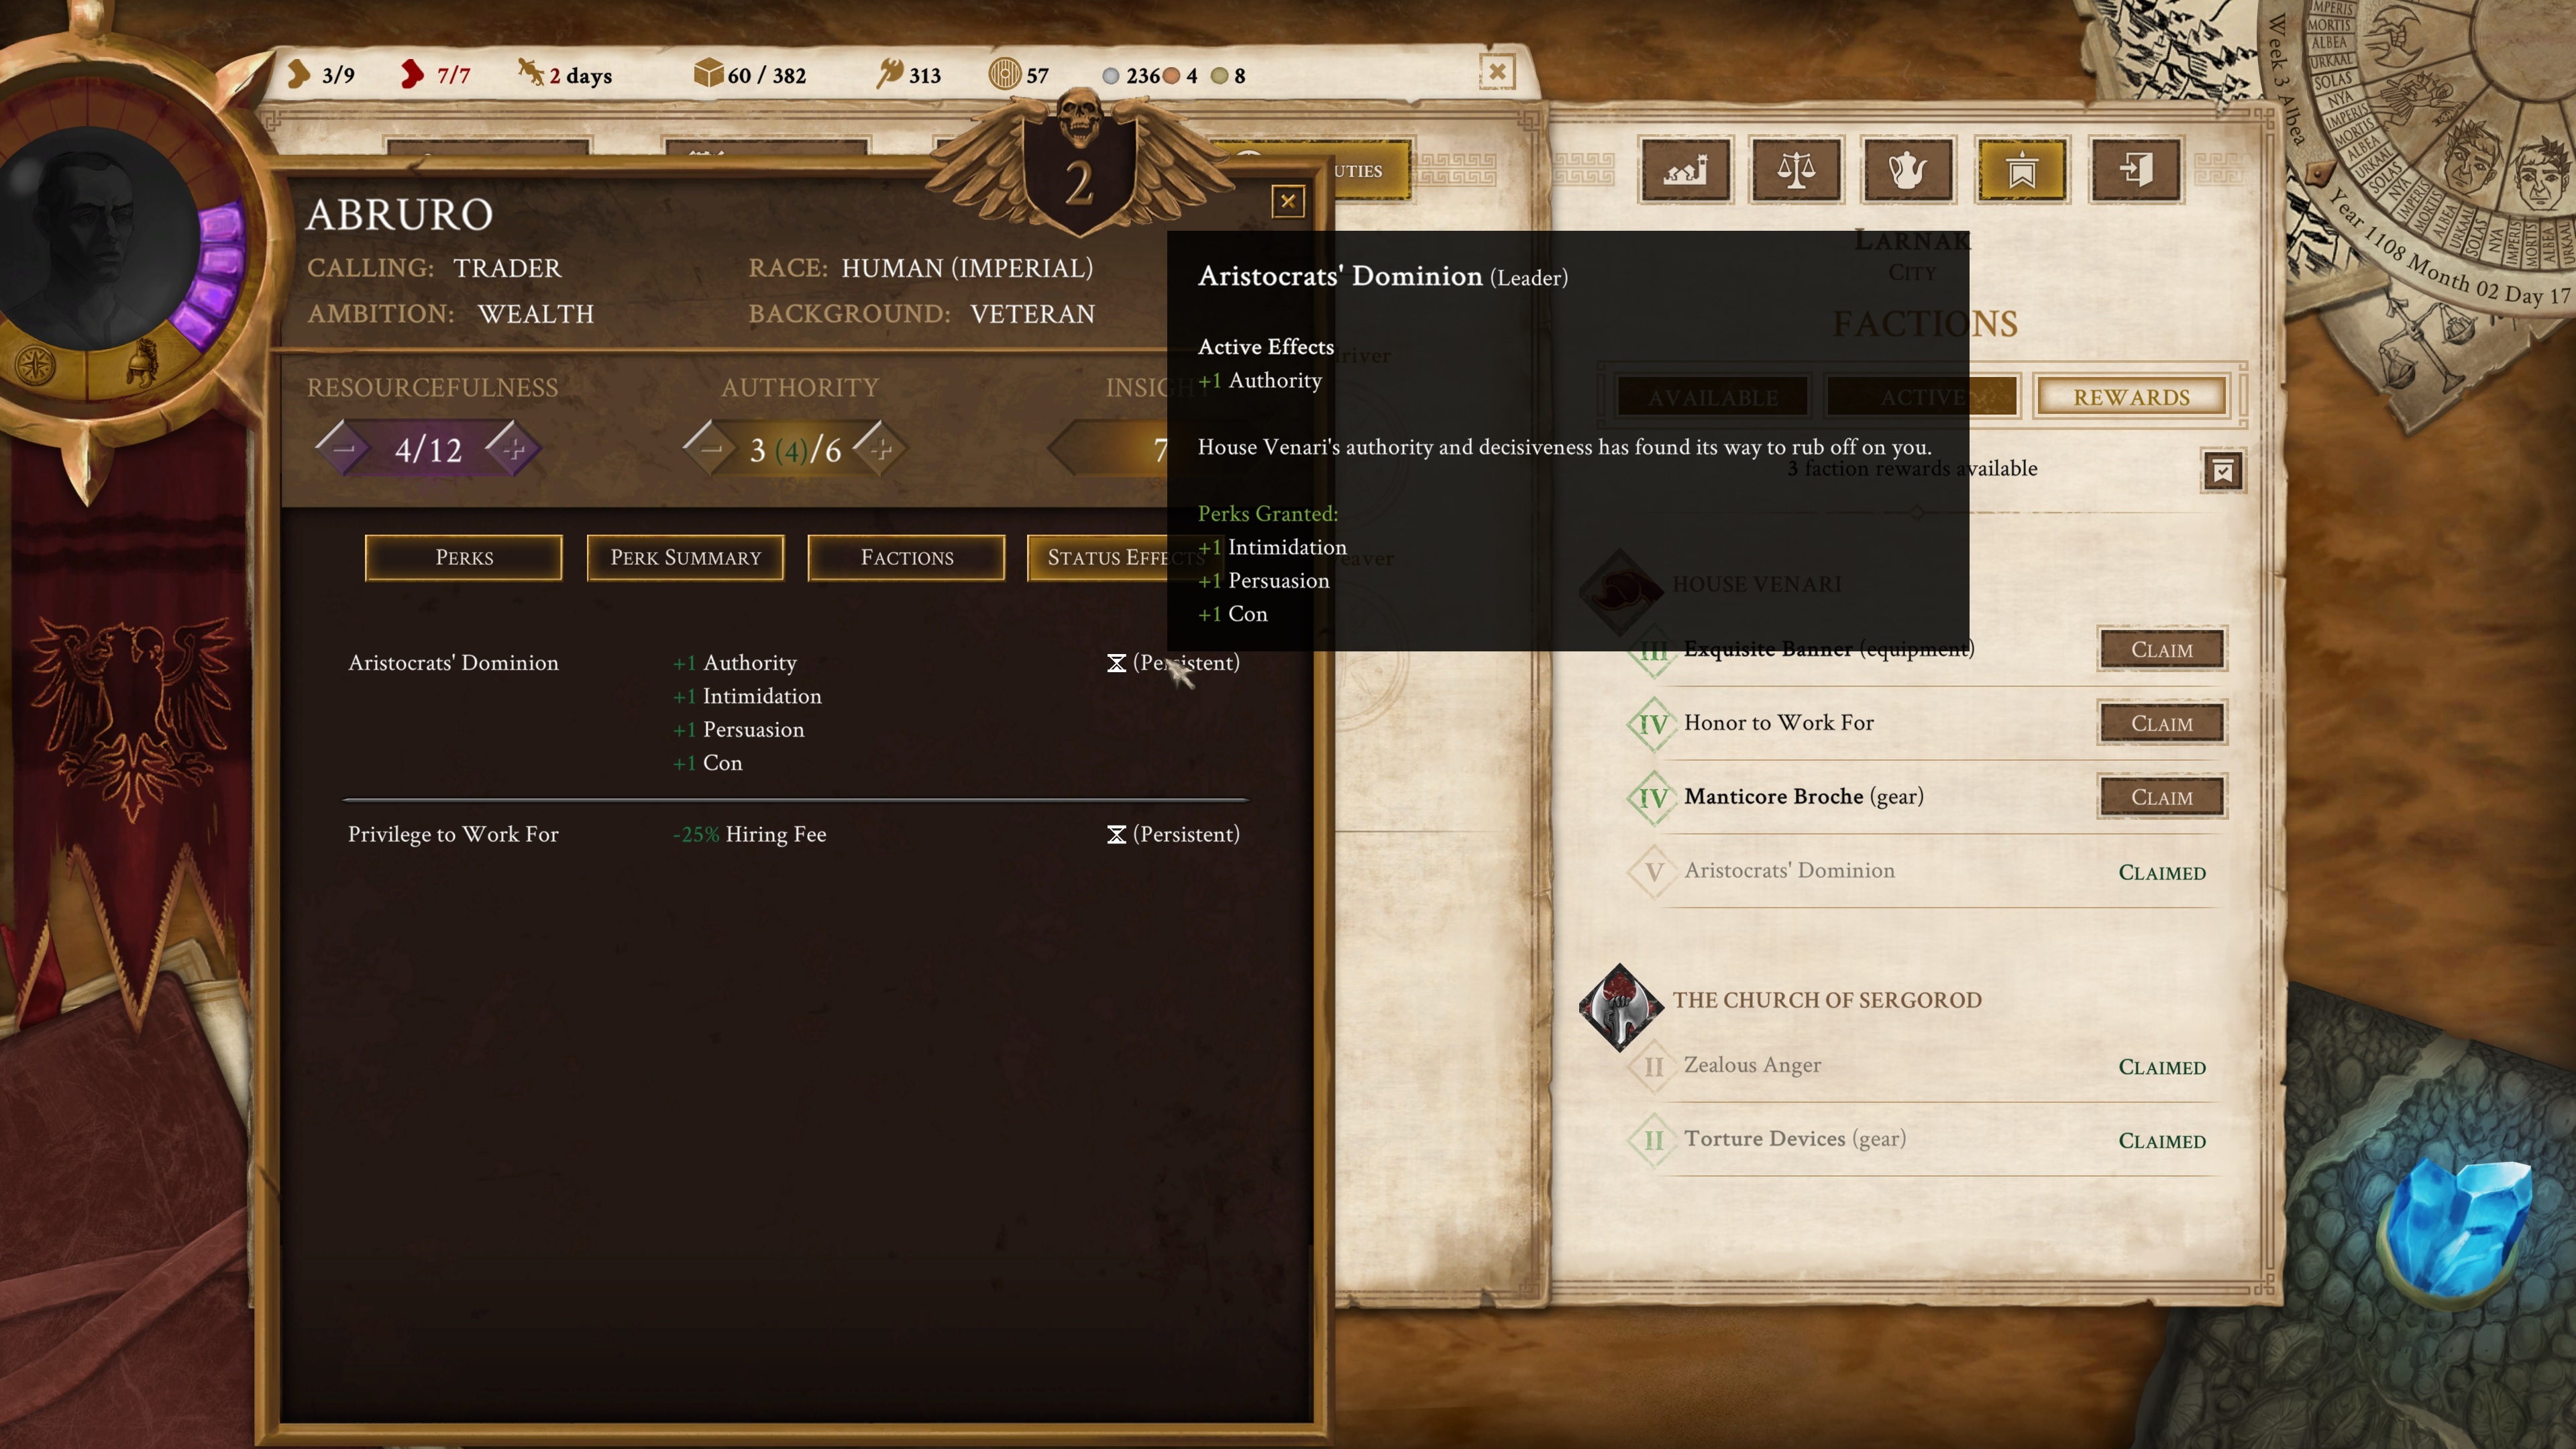
Task: Click the Church of Sergorod emblem
Action: [1620, 1007]
